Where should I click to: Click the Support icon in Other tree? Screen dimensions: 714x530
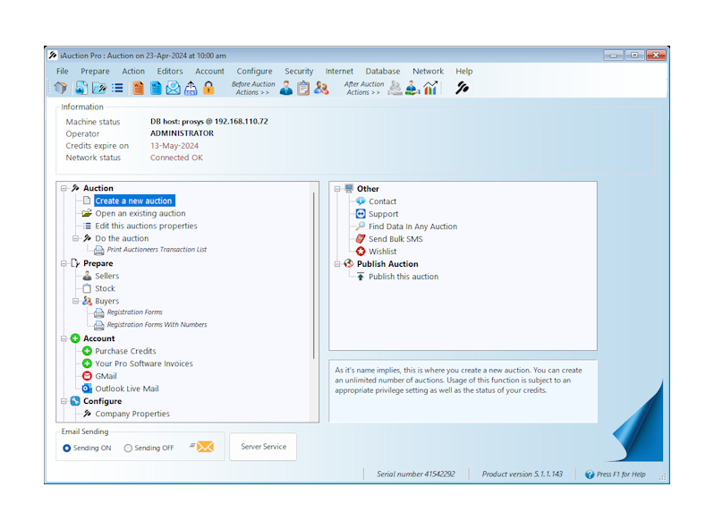coord(361,214)
